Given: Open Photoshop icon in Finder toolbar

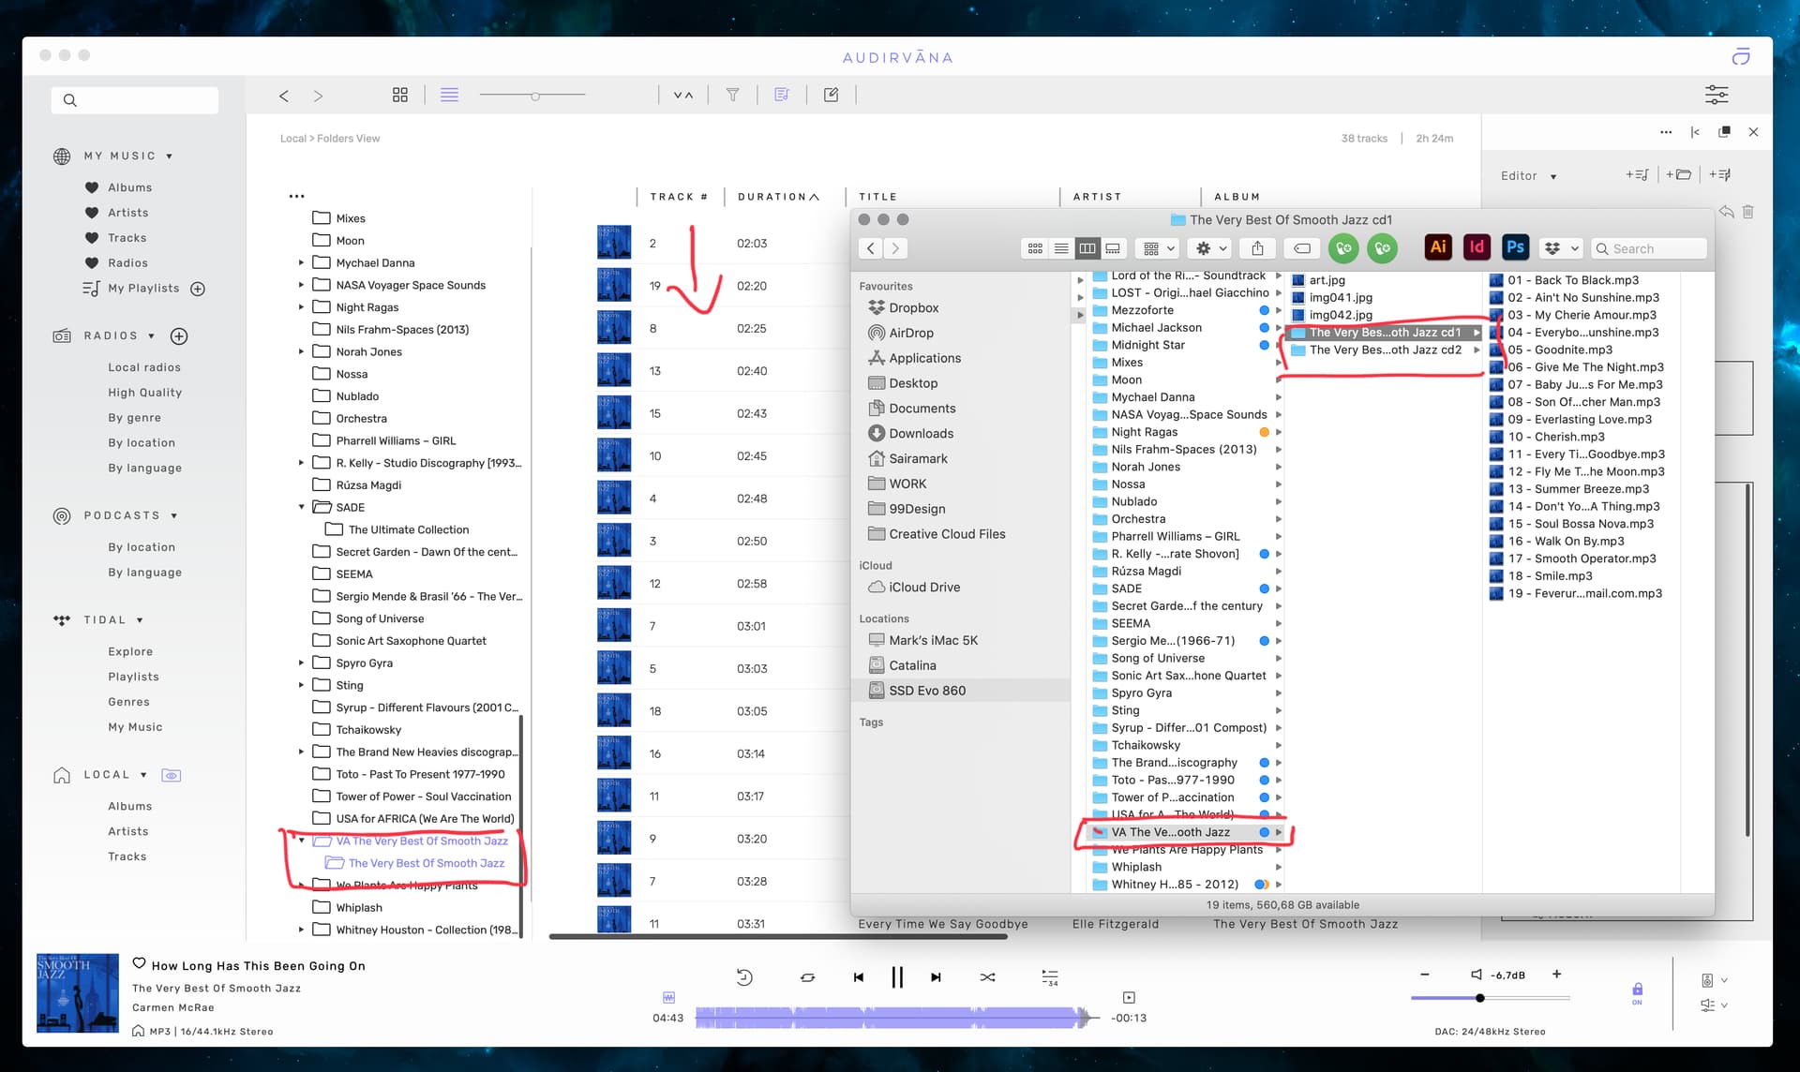Looking at the screenshot, I should click(1515, 247).
